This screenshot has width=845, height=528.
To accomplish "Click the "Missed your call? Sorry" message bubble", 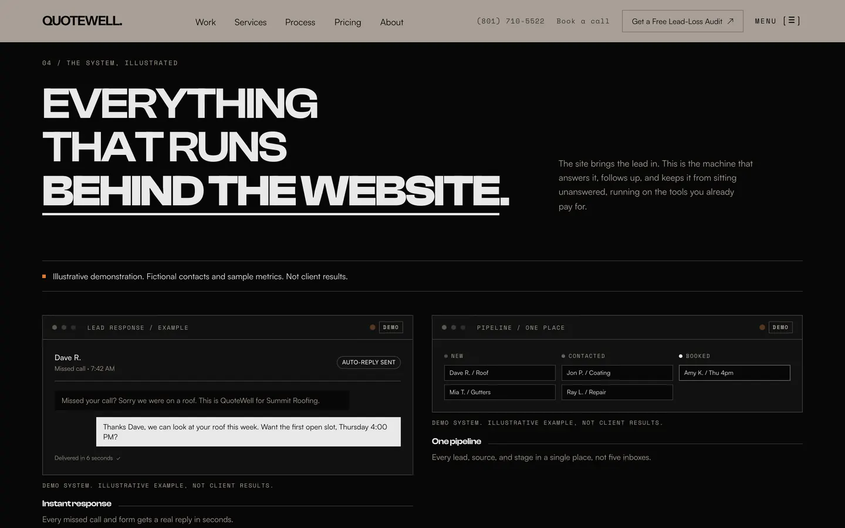I will (202, 401).
